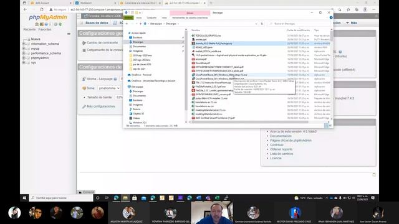Screen dimensions: 399x224
Task: Click the horizontal scrollbar in File Explorer
Action: coord(250,122)
